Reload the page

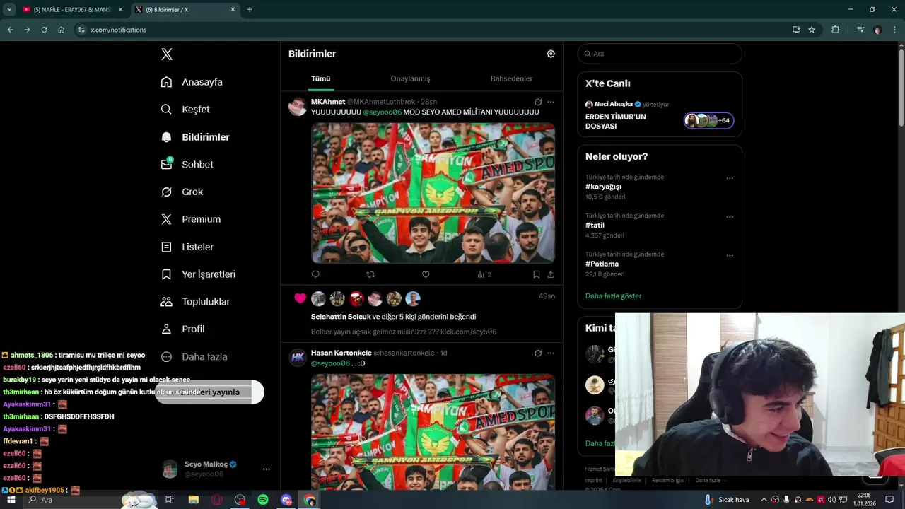pos(44,30)
